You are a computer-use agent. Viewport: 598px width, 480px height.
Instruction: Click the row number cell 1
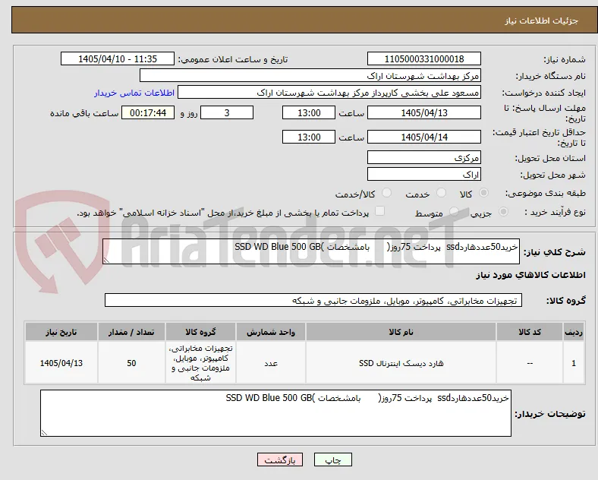pos(574,363)
